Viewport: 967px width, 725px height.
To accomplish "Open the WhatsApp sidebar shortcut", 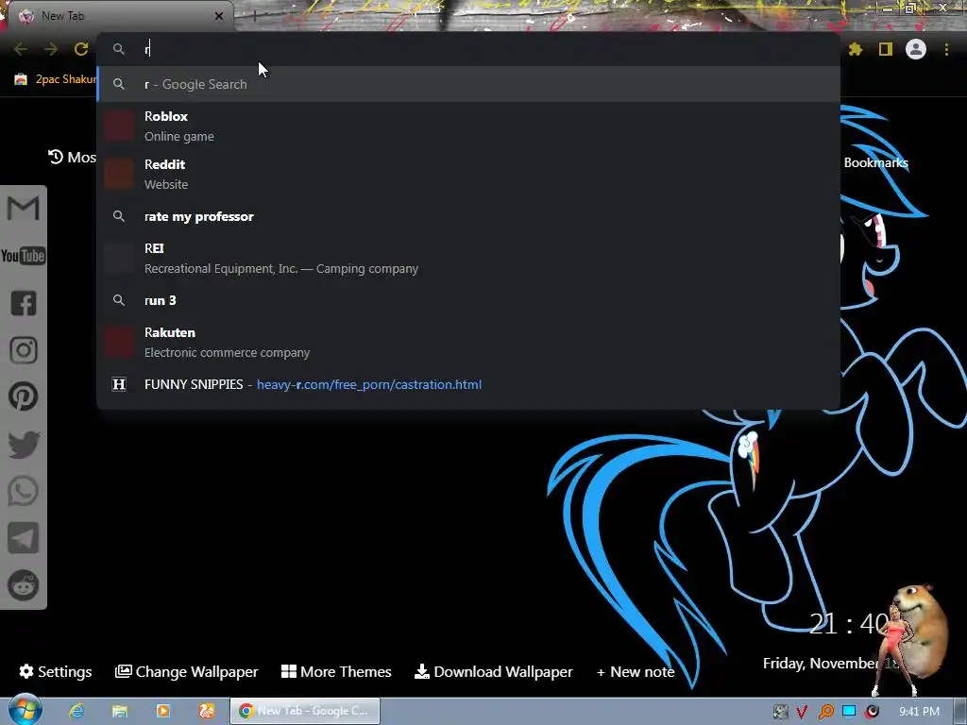I will [24, 491].
